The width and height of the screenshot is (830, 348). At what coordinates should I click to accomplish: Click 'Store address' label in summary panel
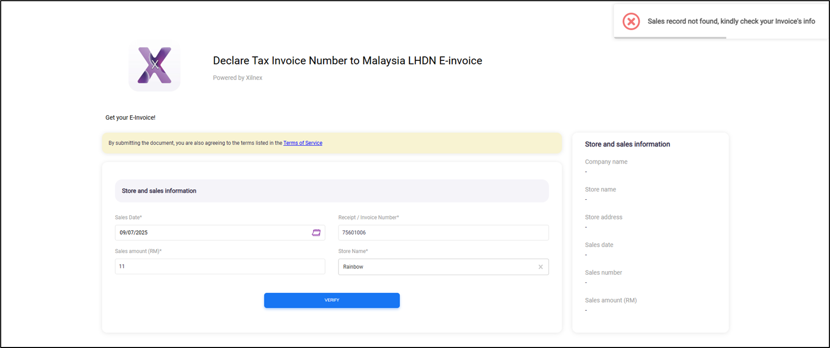point(603,217)
